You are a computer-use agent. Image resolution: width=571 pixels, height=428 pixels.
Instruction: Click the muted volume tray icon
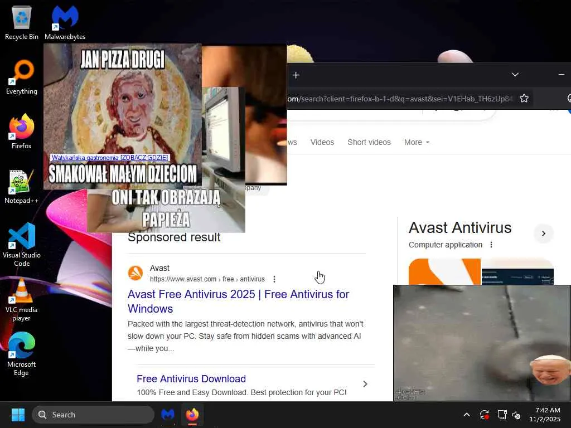[516, 415]
